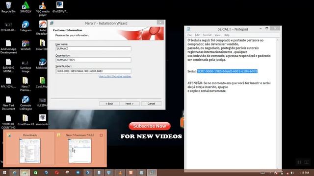The height and width of the screenshot is (176, 314).
Task: Open the CorelDraw X3 desktop folder
Action: point(26,120)
